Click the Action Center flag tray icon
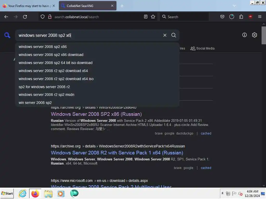The image size is (266, 199). (x=234, y=193)
